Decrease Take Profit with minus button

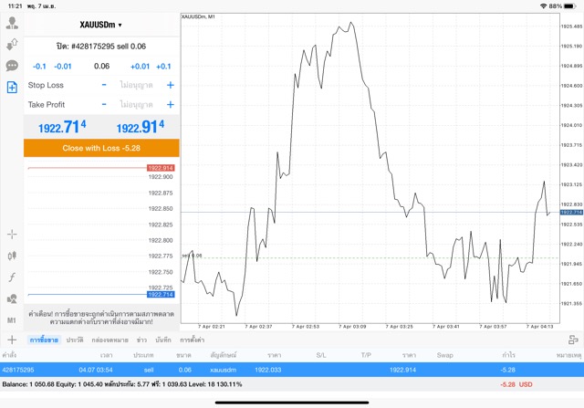point(102,105)
